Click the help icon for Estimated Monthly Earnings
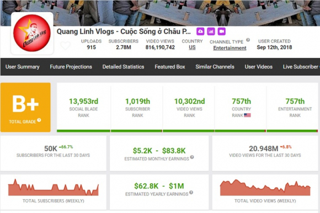This screenshot has width=320, height=213. pyautogui.click(x=192, y=157)
